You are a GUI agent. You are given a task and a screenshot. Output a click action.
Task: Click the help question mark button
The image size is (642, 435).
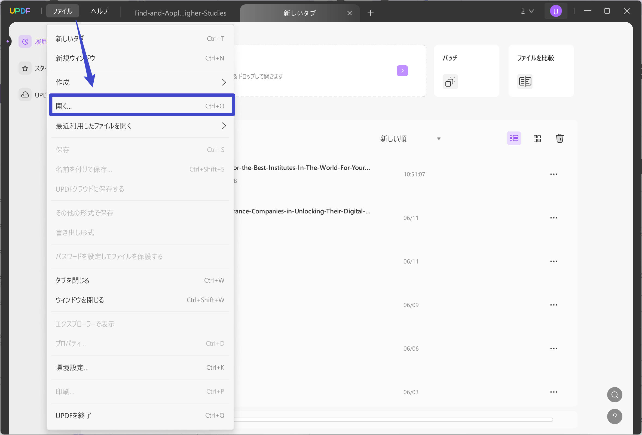[615, 416]
